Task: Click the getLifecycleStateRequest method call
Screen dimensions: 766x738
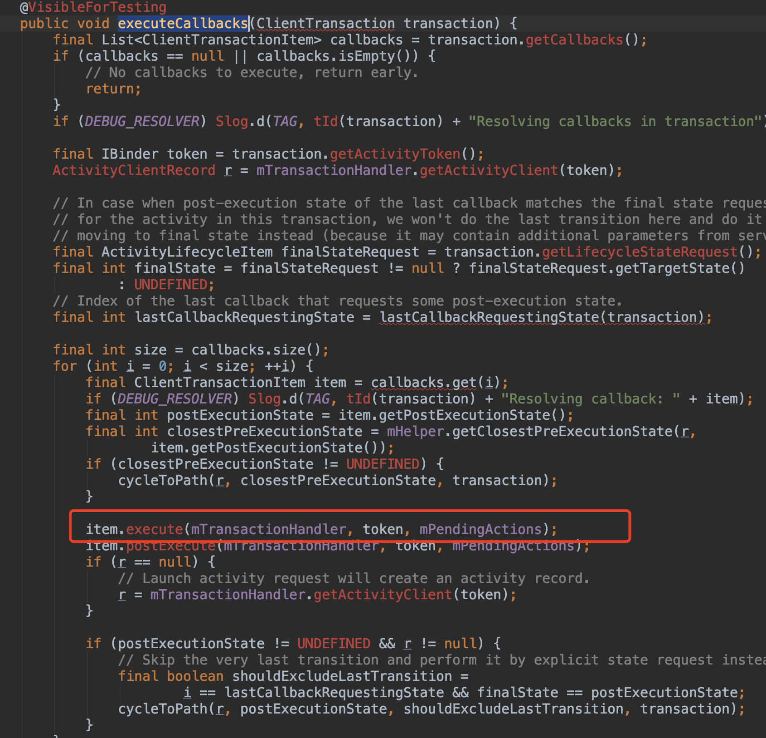Action: [x=639, y=252]
